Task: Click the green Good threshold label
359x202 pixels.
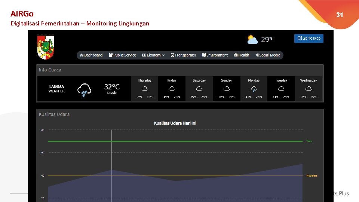Action: 309,141
